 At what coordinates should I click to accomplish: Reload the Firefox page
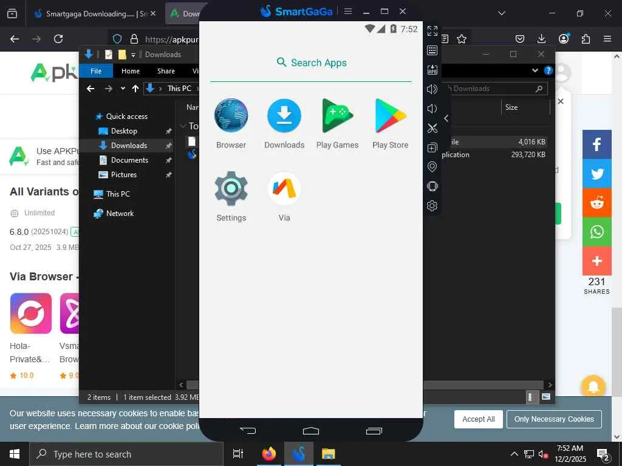pos(58,39)
